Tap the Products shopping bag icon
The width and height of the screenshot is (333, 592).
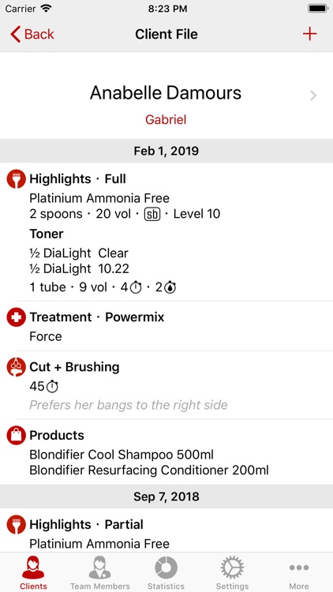click(16, 435)
